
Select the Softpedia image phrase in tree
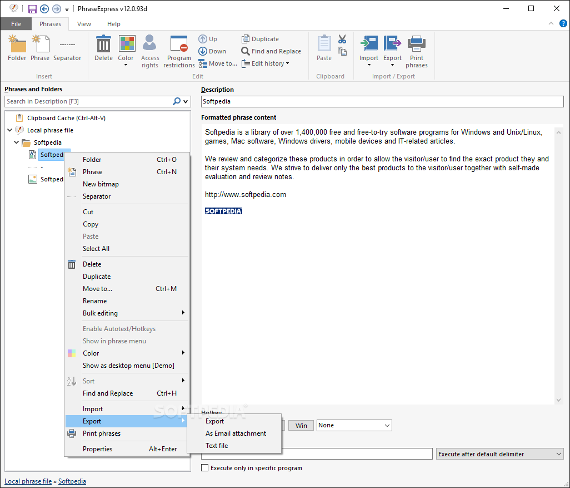point(46,179)
